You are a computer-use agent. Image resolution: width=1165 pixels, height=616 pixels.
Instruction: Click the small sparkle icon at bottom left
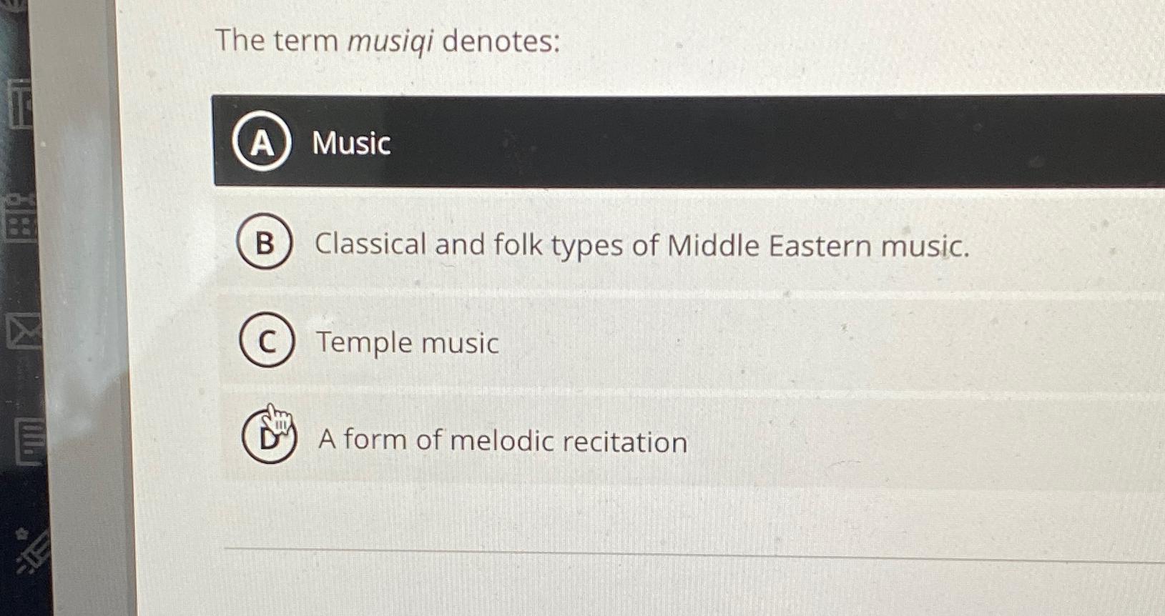click(21, 532)
